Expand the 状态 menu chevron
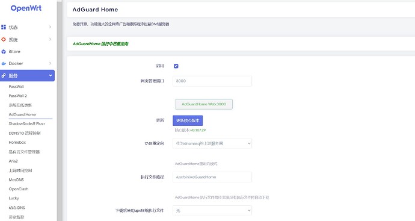415x221 pixels. (x=50, y=27)
